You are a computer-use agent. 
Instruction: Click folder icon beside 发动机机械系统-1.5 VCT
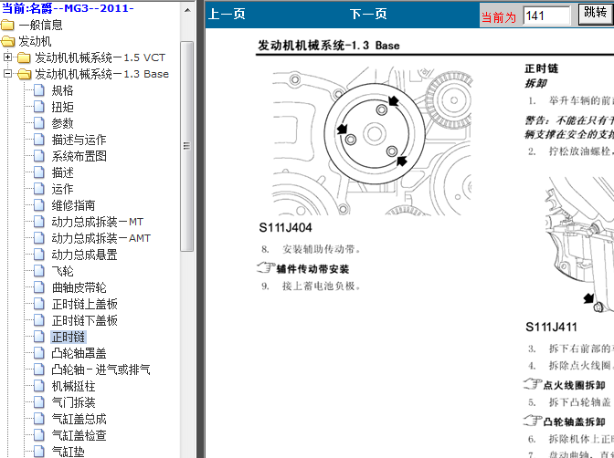(x=25, y=57)
